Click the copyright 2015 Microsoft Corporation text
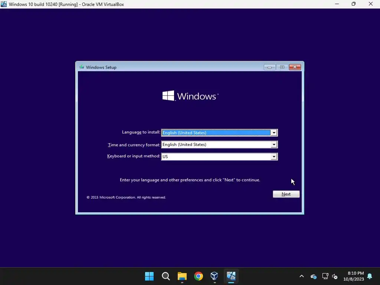Screen dimensions: 380x285 (x=126, y=197)
